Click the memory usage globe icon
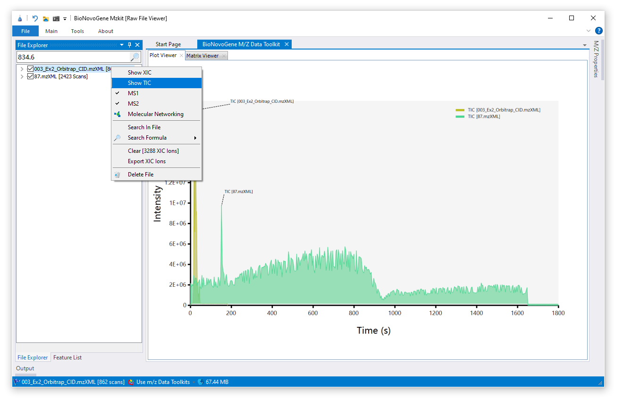623x400 pixels. [201, 382]
